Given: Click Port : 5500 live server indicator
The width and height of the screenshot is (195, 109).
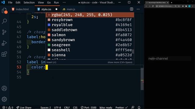Looking at the screenshot, I should point(88,107).
